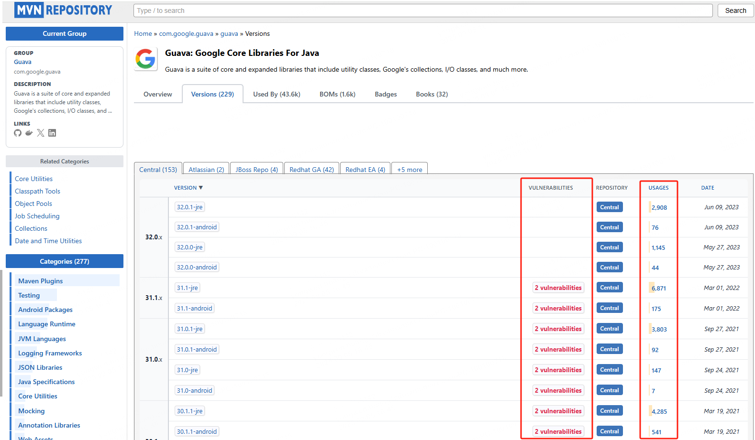The width and height of the screenshot is (755, 440).
Task: Switch to the Redhat GA (42) tab
Action: tap(311, 170)
